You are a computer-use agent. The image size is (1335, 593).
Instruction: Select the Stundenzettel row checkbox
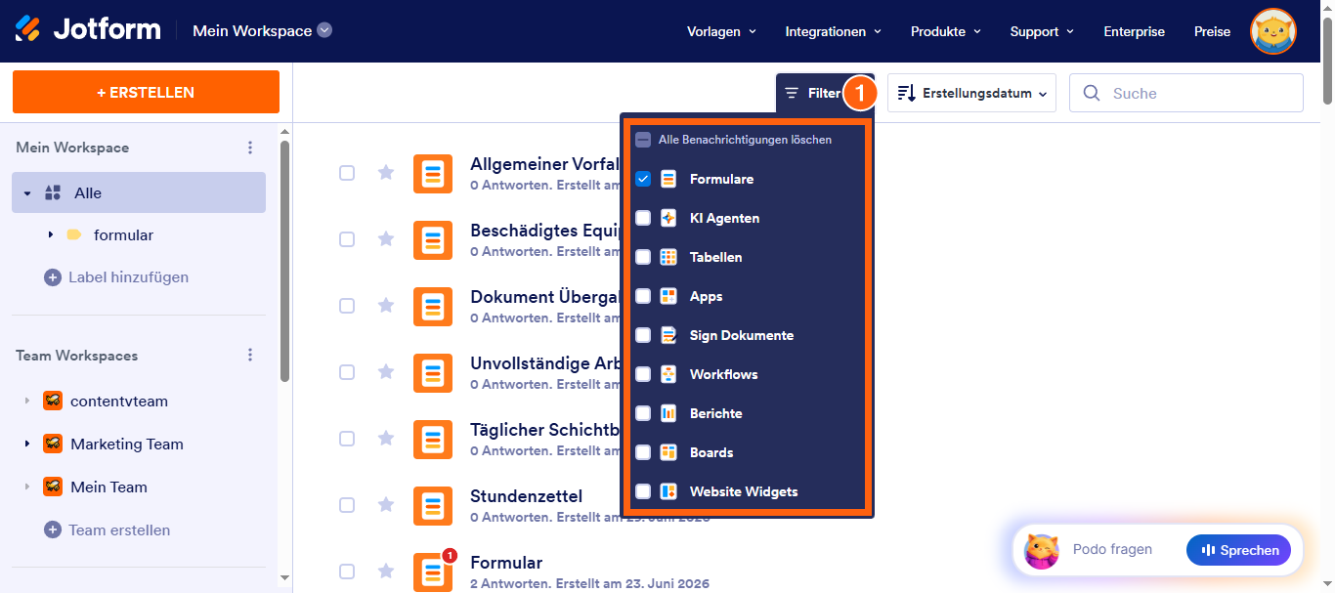coord(347,505)
